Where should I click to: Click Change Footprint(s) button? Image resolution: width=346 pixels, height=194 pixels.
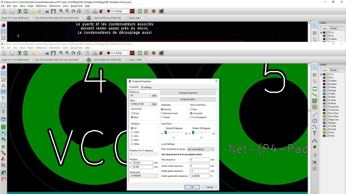(188, 93)
